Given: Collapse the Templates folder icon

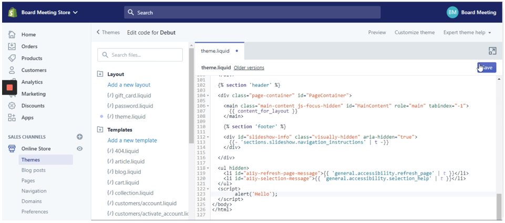Looking at the screenshot, I should [x=100, y=129].
